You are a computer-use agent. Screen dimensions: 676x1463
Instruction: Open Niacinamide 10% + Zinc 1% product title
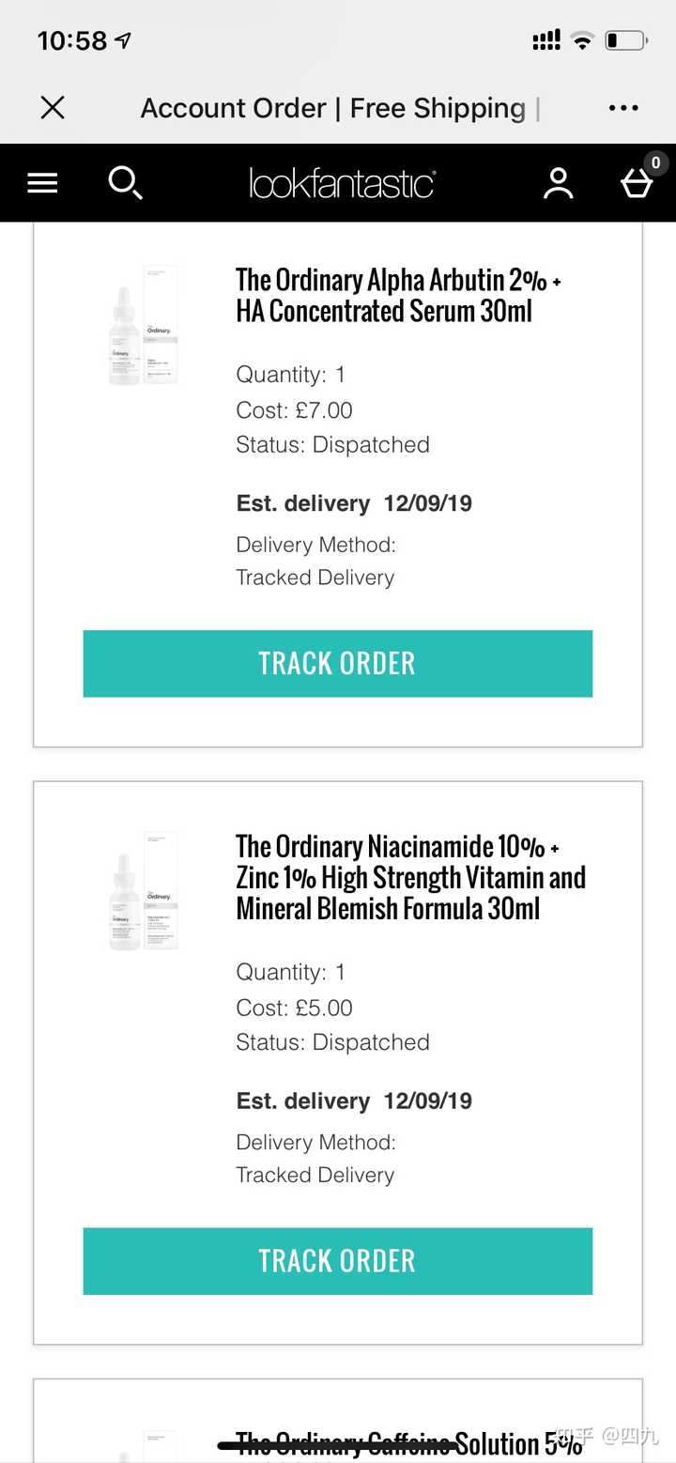[x=410, y=877]
